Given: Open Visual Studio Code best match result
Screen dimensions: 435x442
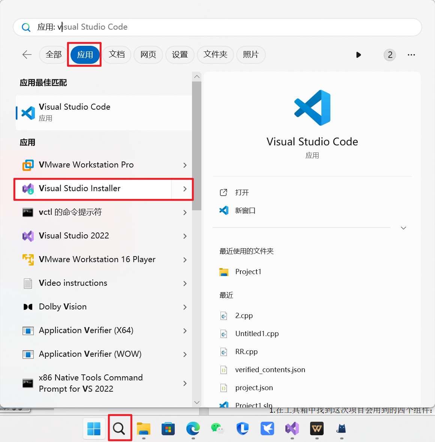Looking at the screenshot, I should [104, 113].
